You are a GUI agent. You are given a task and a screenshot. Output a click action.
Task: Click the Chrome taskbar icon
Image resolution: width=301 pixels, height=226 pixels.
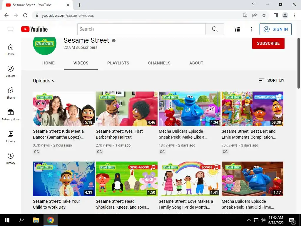point(51,220)
